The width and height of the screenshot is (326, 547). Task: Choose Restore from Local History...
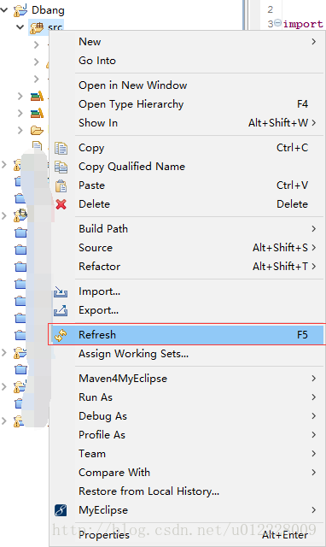[x=186, y=491]
